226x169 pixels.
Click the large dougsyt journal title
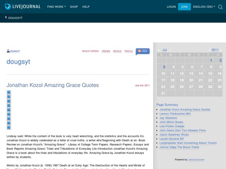pos(18,62)
